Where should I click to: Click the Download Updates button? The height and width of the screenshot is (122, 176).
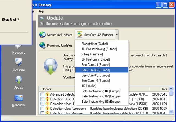[x=56, y=45]
